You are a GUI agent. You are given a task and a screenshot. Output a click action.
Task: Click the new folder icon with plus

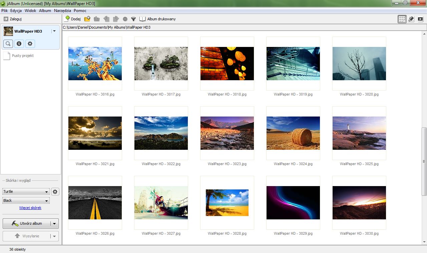[87, 19]
